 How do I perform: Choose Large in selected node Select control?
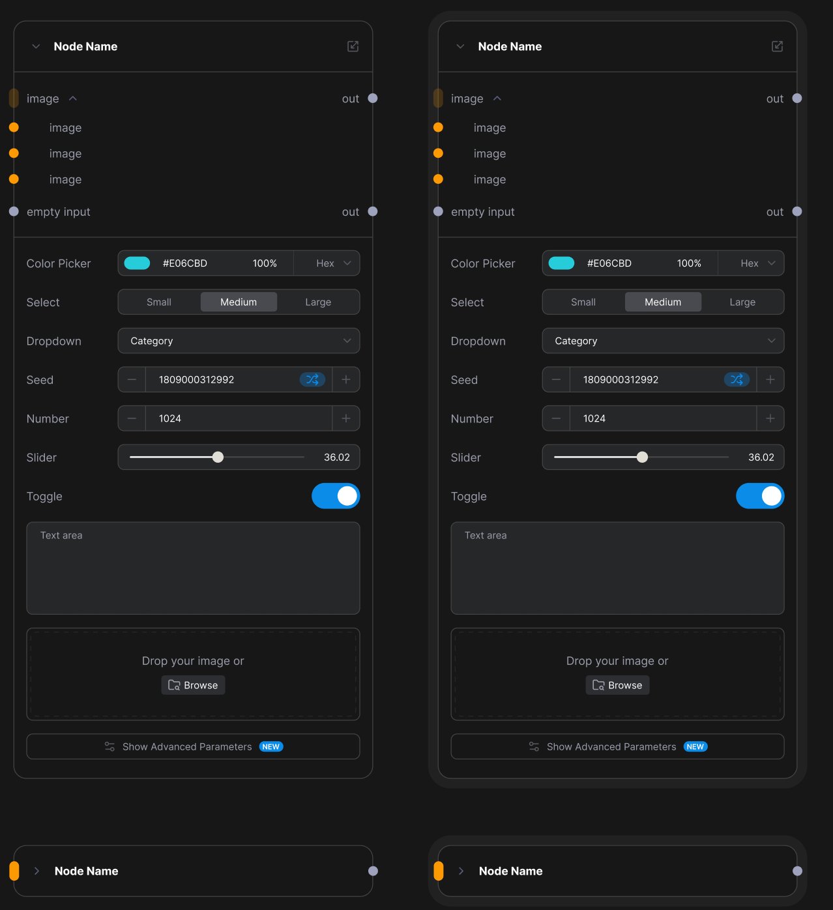tap(742, 302)
